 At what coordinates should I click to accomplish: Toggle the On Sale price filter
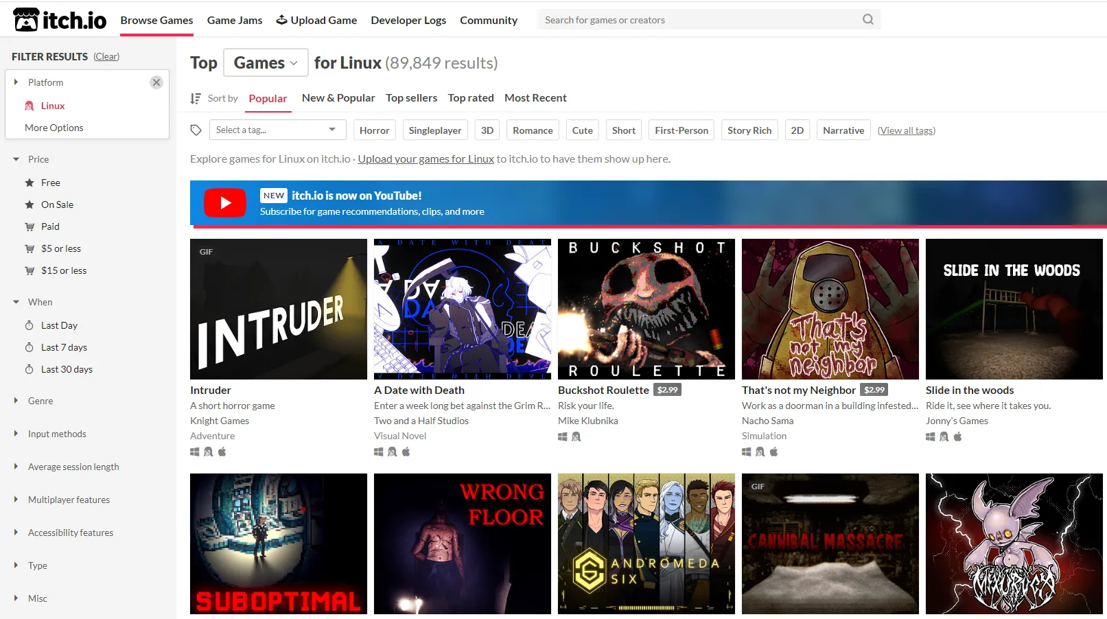57,205
